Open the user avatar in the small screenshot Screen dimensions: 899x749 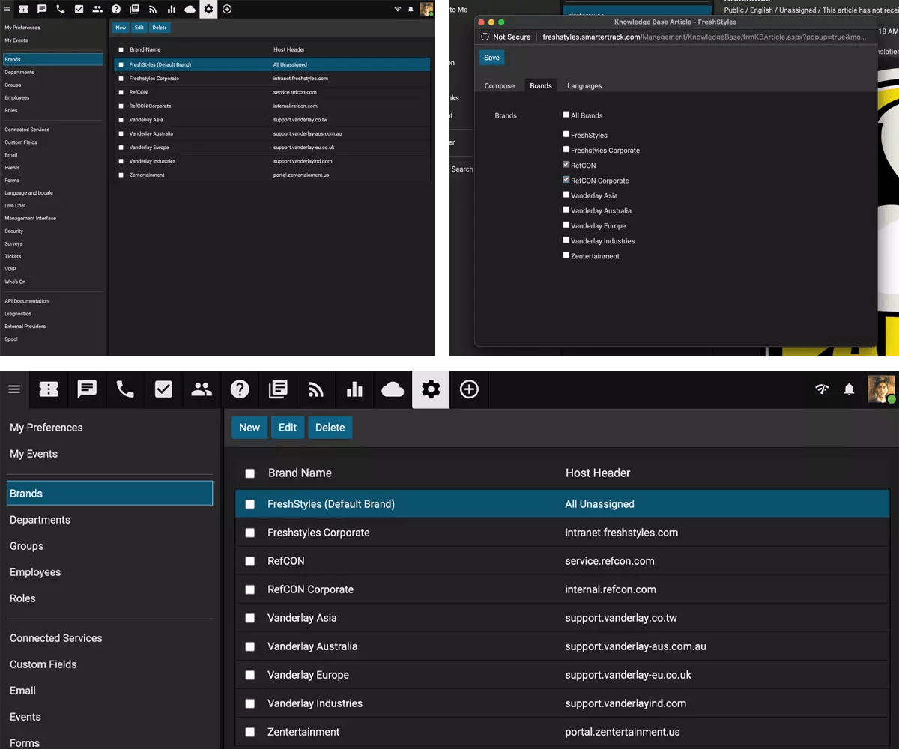pos(426,9)
